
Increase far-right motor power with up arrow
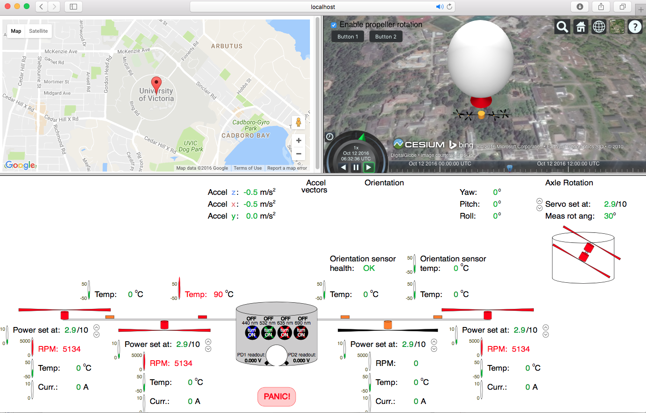(546, 327)
